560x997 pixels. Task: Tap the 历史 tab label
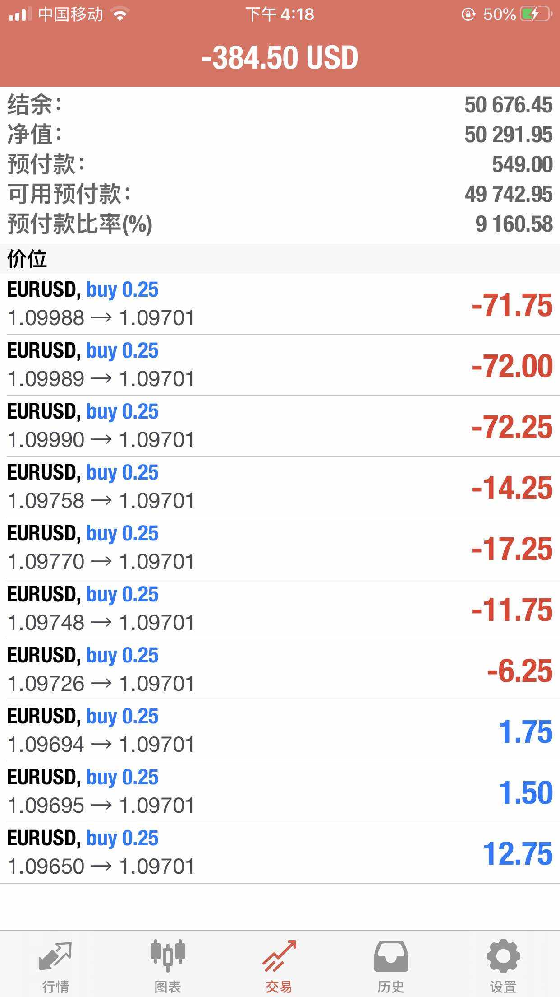click(391, 987)
